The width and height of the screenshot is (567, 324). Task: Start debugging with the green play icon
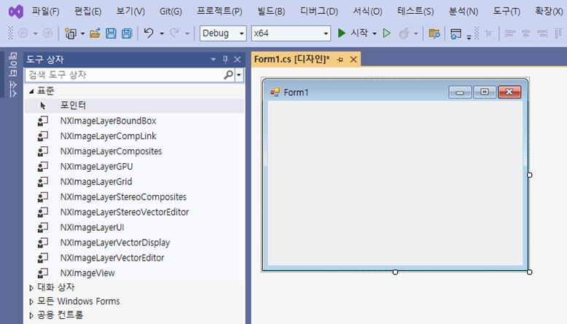tap(341, 33)
